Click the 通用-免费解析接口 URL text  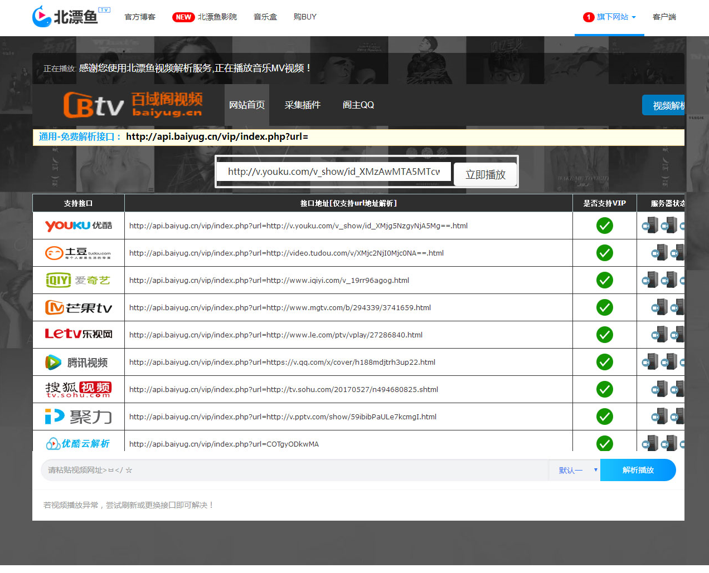[x=217, y=136]
